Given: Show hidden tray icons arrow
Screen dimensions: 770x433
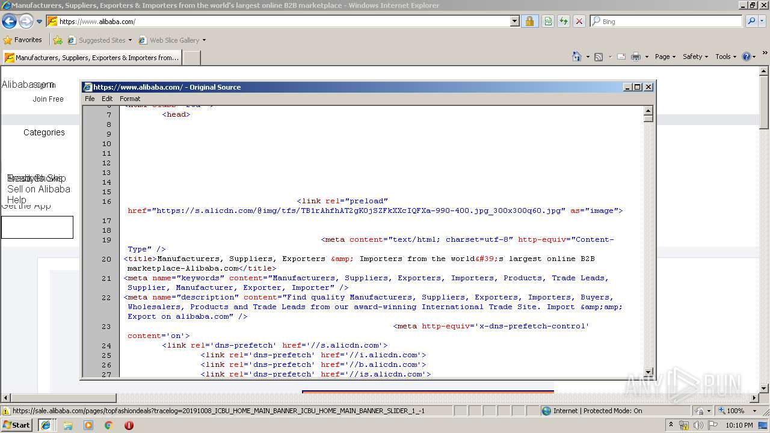Looking at the screenshot, I should [x=671, y=425].
